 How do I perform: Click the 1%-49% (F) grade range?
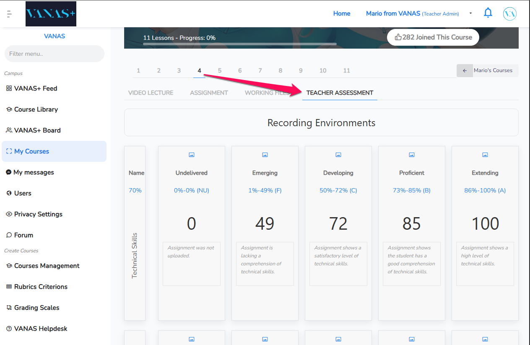(x=265, y=190)
